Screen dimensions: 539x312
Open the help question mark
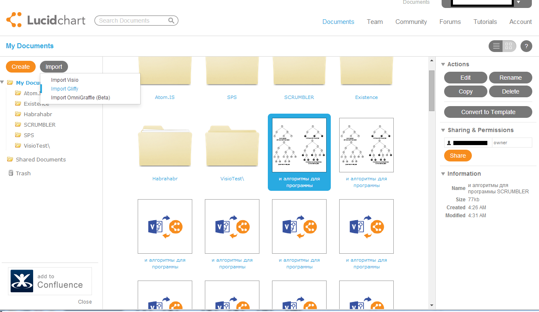526,46
